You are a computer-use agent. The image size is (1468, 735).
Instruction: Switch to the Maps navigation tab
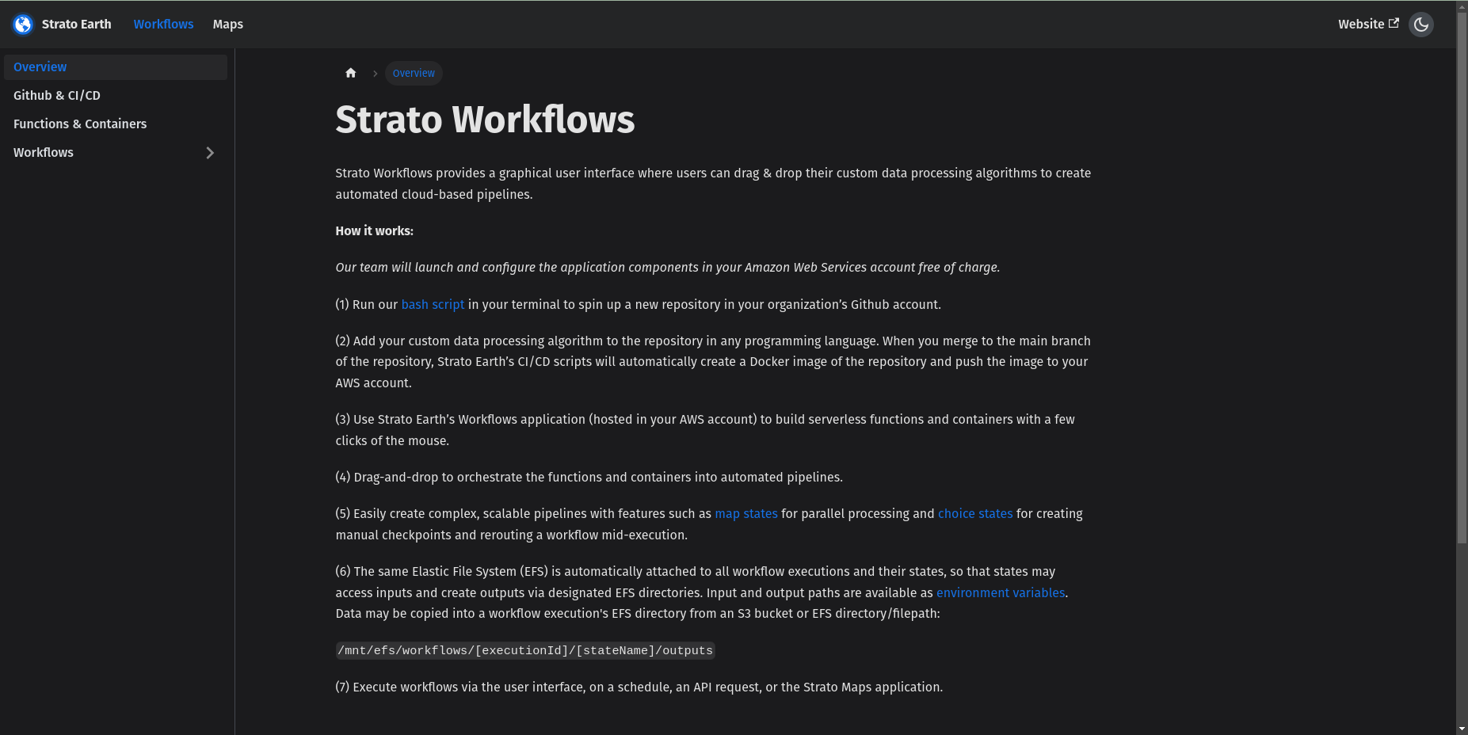[x=228, y=25]
